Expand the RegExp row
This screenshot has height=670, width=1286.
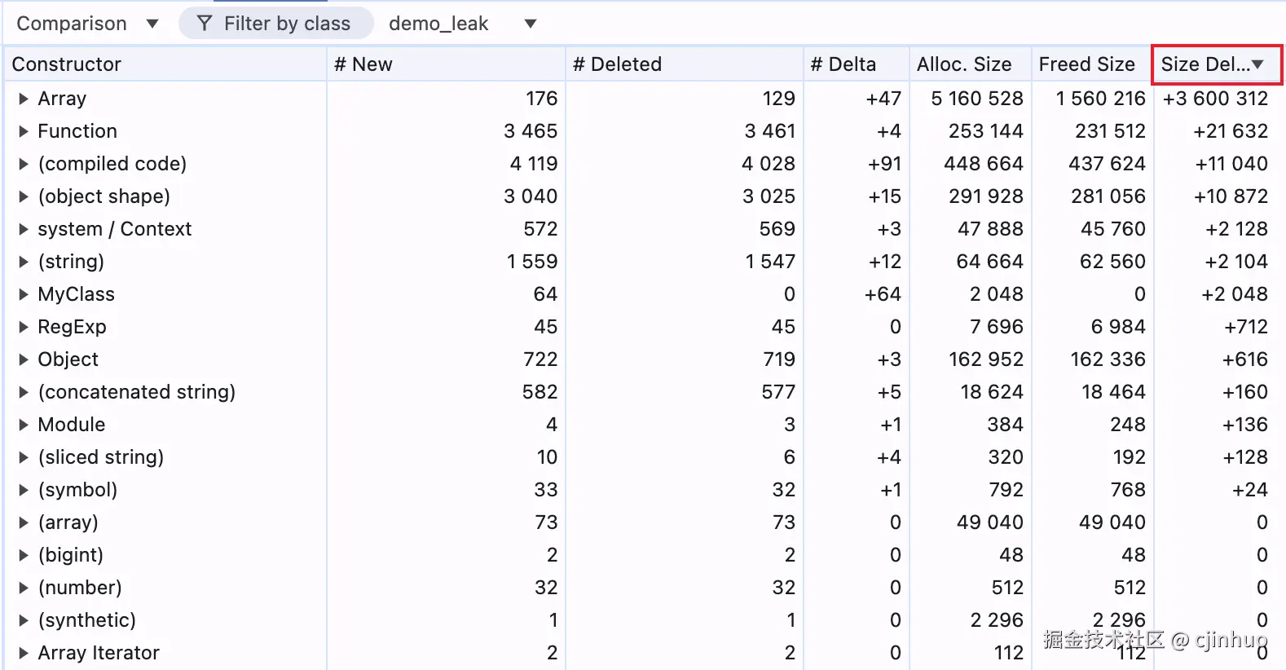[23, 327]
